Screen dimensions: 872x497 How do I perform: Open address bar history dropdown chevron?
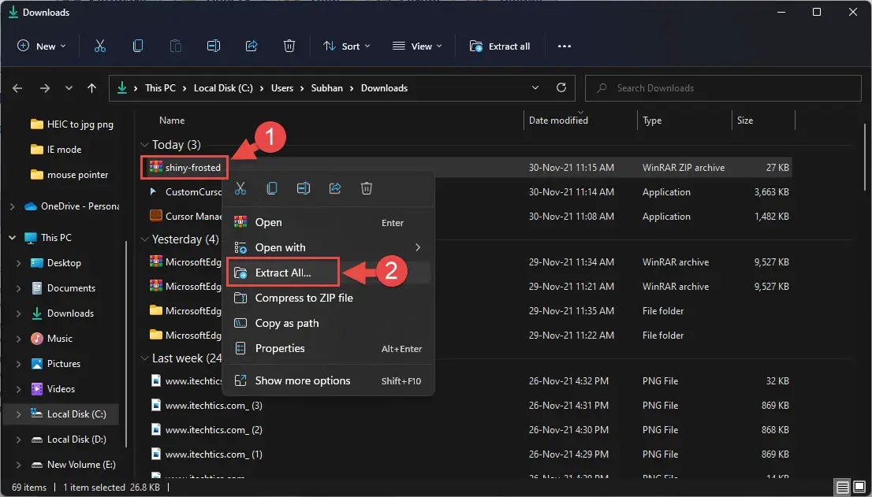(535, 87)
